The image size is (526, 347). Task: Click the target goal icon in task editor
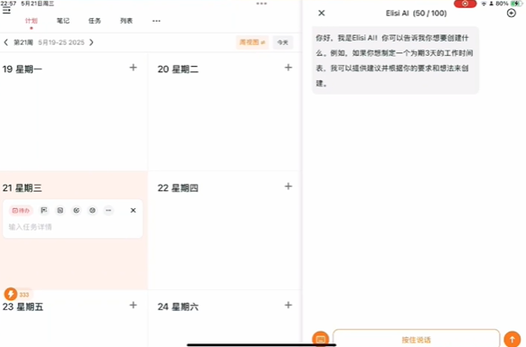coord(77,211)
